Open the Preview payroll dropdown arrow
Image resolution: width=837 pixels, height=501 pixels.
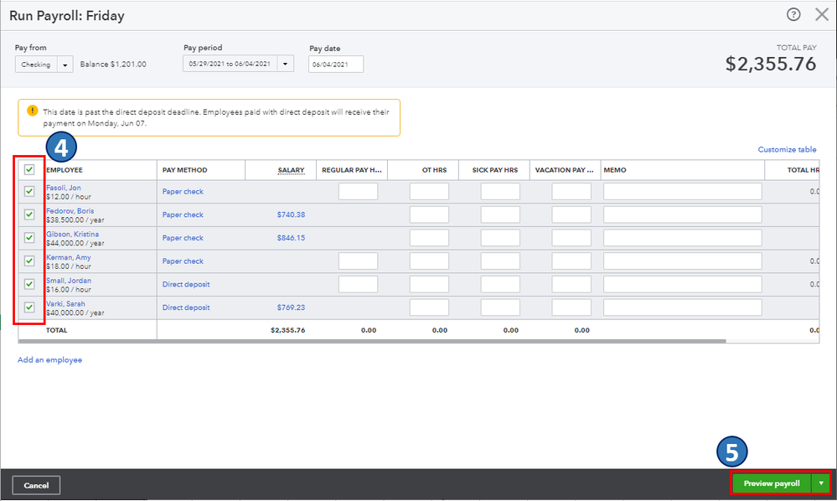tap(820, 483)
